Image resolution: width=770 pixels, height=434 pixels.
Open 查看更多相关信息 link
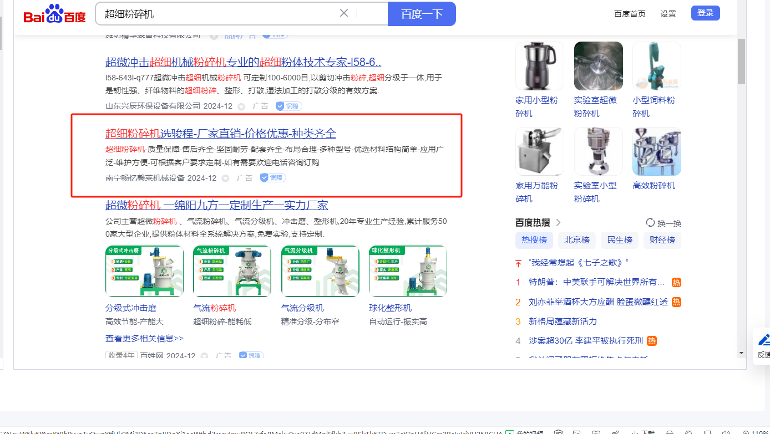[x=144, y=338]
